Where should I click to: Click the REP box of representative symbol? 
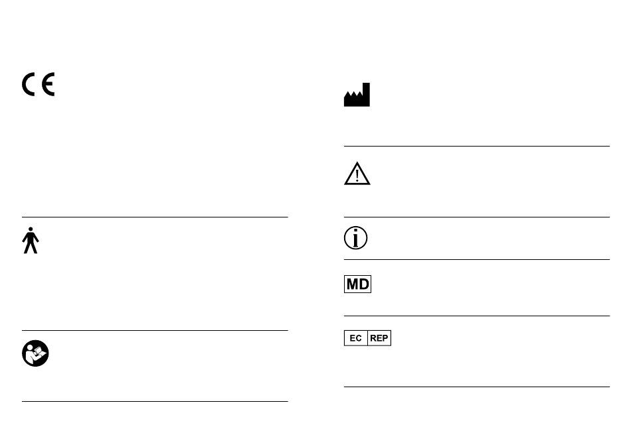pos(379,338)
